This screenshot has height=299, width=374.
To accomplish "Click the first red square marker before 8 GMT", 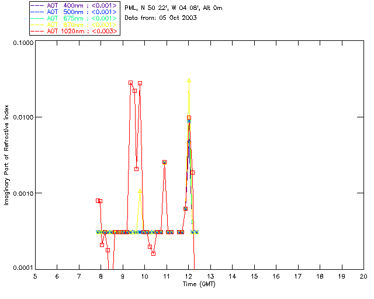I will (x=98, y=200).
